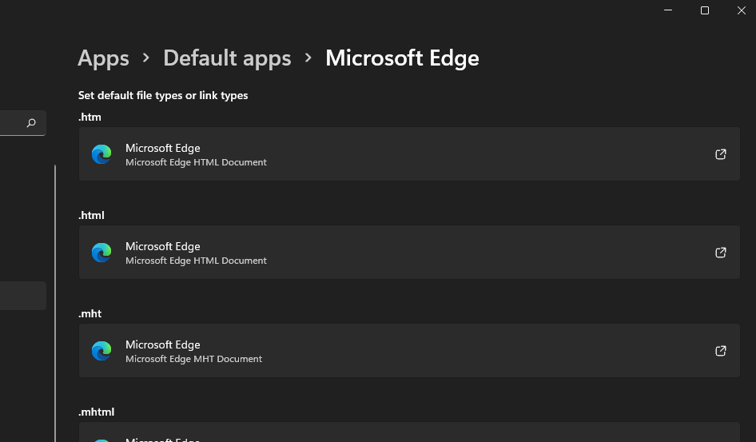Close the Settings window

[x=741, y=10]
